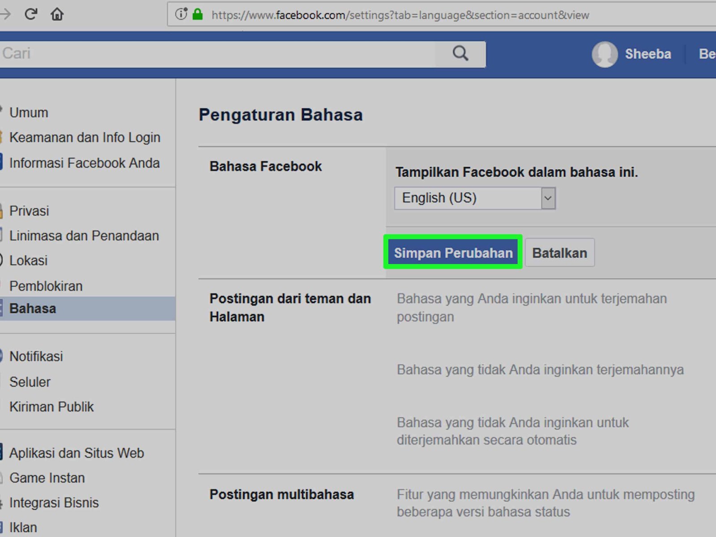716x537 pixels.
Task: Go to Privasi settings
Action: [x=29, y=211]
